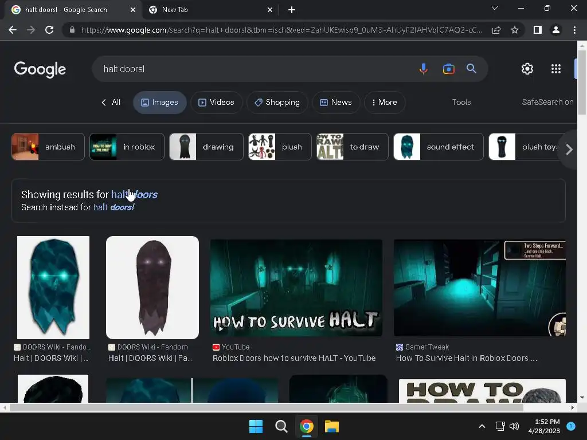Open File Explorer from taskbar
587x440 pixels.
click(332, 426)
